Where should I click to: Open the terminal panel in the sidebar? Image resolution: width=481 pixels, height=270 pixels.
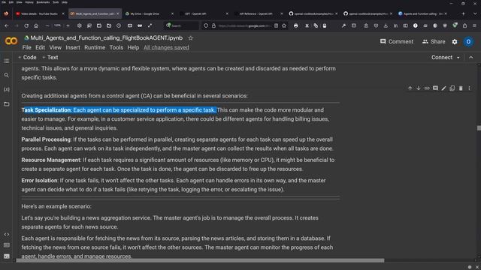pyautogui.click(x=7, y=256)
